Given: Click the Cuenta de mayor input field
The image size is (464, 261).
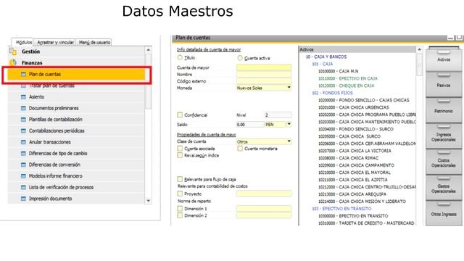Looking at the screenshot, I should click(x=264, y=67).
